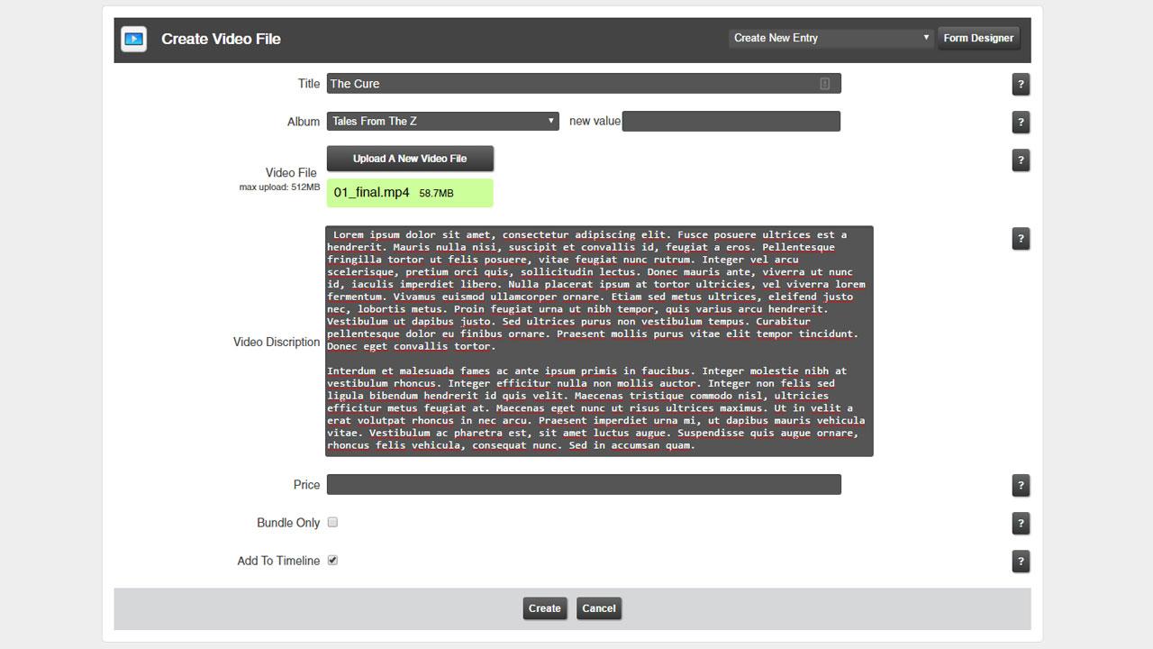Open help for Add To Timeline option
Viewport: 1153px width, 649px height.
(1021, 561)
